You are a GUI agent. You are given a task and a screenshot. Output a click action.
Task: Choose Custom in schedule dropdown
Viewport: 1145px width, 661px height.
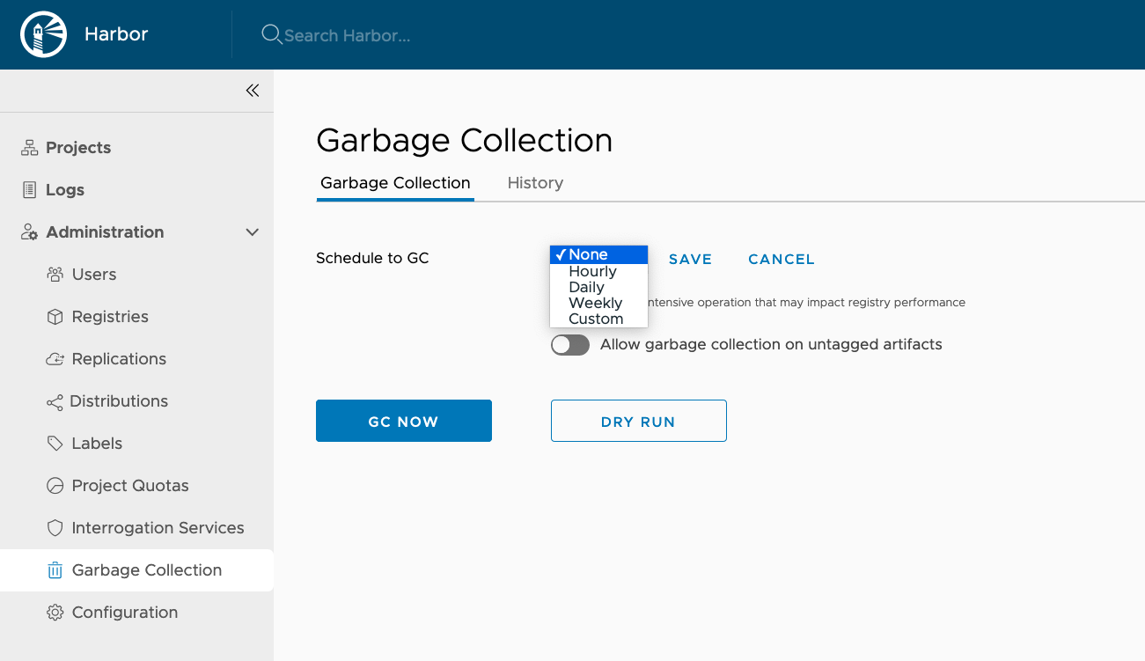[x=598, y=319]
